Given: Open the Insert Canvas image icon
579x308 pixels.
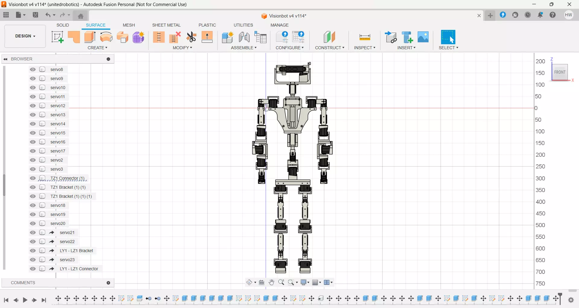Looking at the screenshot, I should (x=423, y=37).
